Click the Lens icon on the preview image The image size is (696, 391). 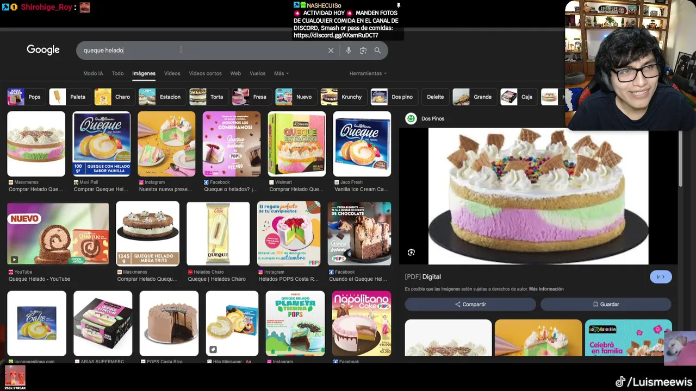(x=412, y=253)
